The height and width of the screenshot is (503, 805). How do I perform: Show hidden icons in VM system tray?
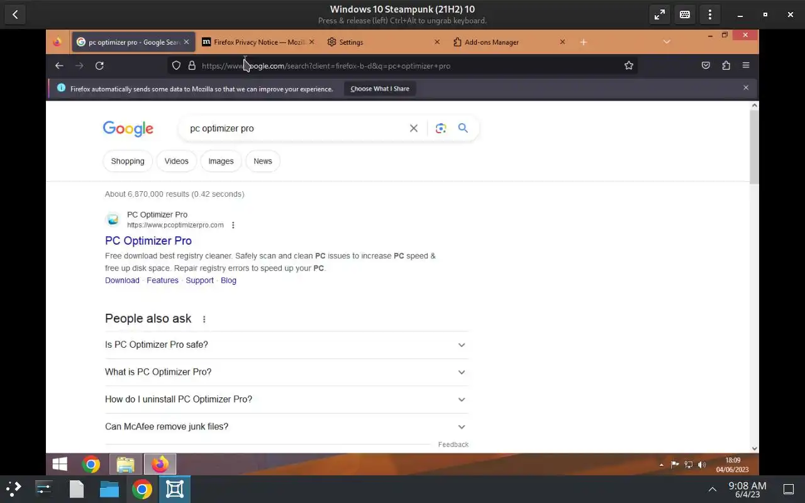(x=661, y=465)
